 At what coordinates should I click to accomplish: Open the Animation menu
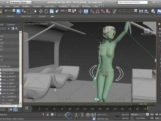(37, 6)
